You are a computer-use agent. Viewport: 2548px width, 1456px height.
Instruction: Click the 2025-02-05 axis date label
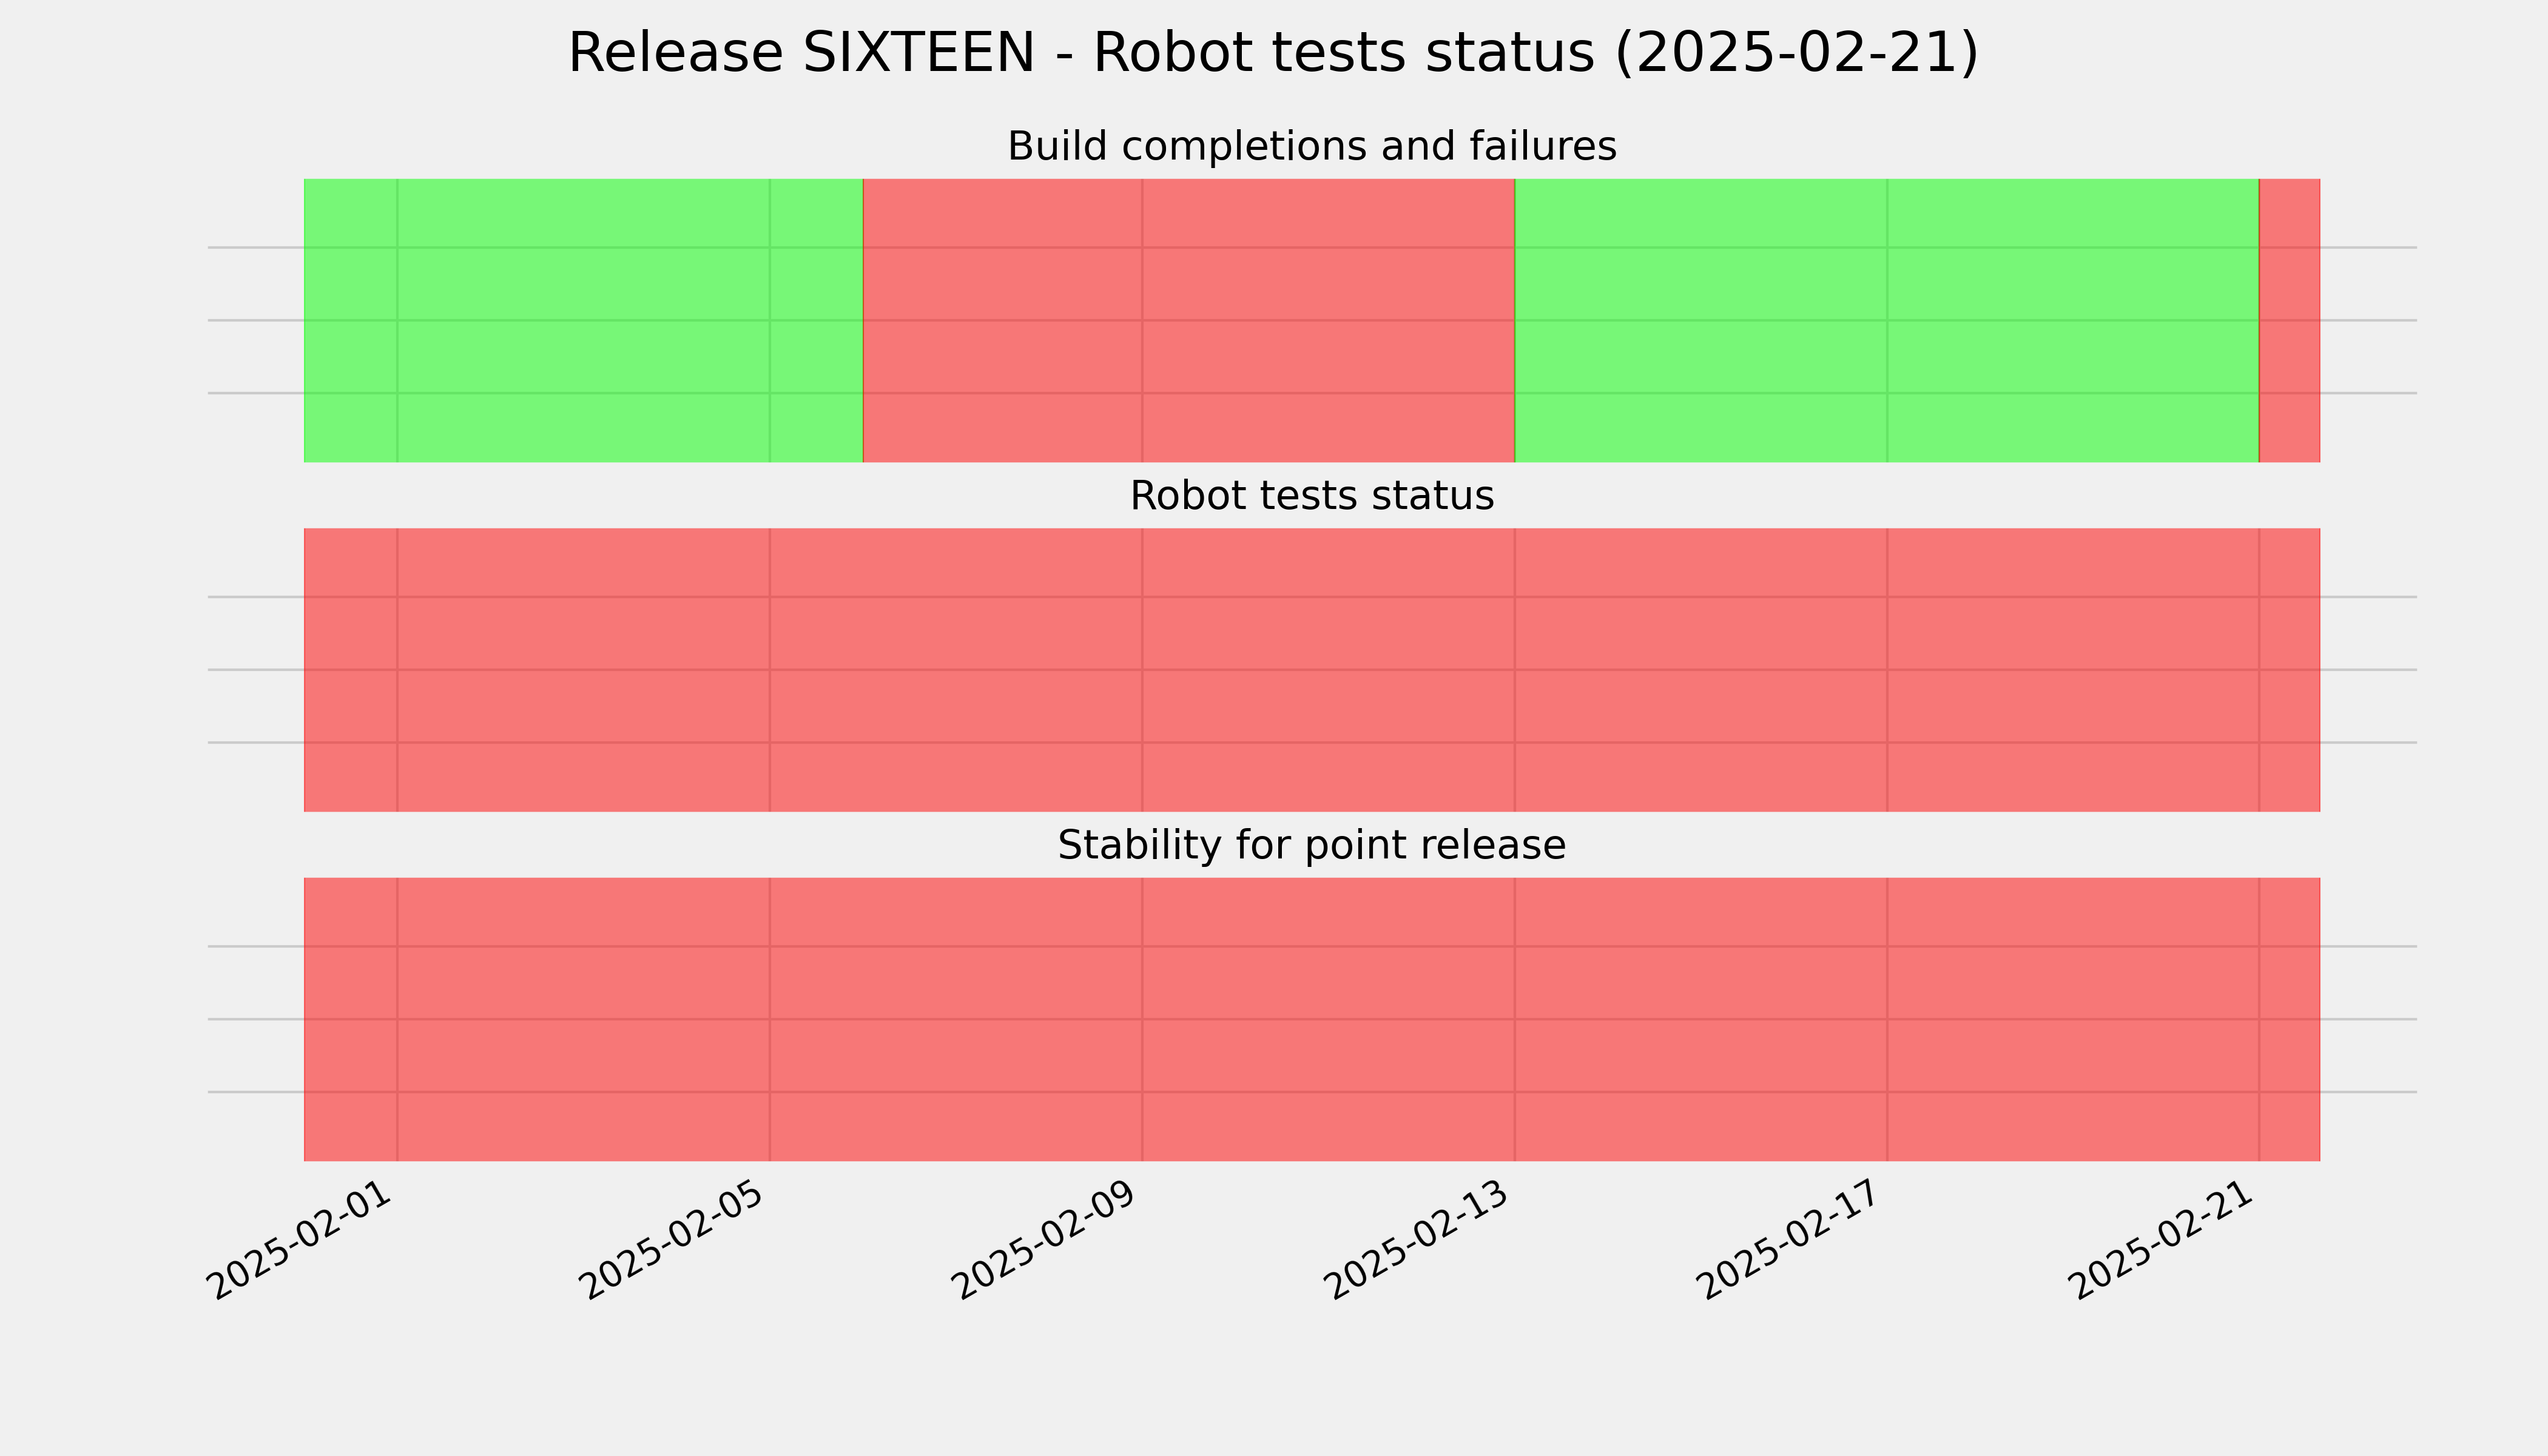click(673, 1241)
